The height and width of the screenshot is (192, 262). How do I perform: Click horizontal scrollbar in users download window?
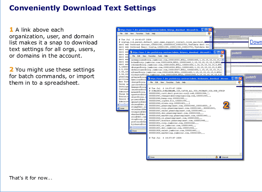[x=138, y=127]
